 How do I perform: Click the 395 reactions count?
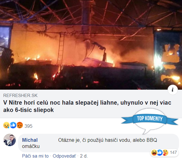(28, 126)
